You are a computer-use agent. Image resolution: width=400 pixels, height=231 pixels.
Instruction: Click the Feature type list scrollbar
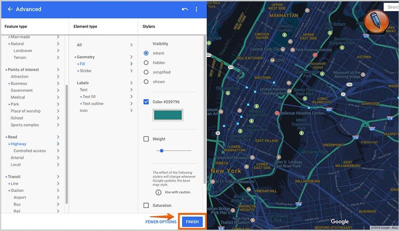[x=66, y=144]
